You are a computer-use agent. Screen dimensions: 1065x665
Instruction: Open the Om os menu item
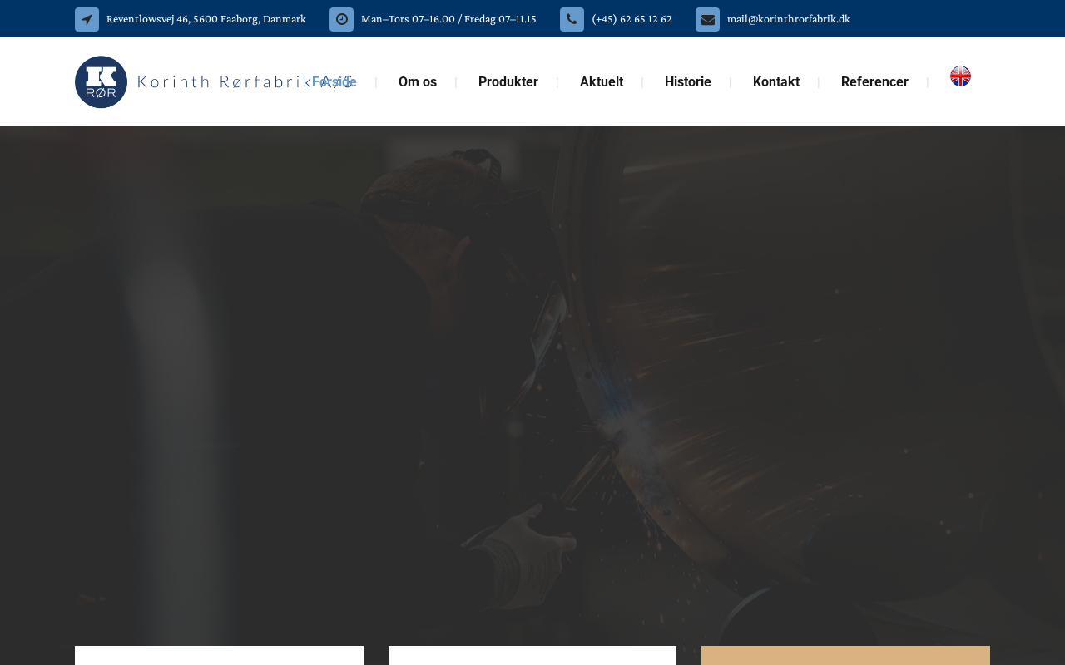tap(418, 81)
